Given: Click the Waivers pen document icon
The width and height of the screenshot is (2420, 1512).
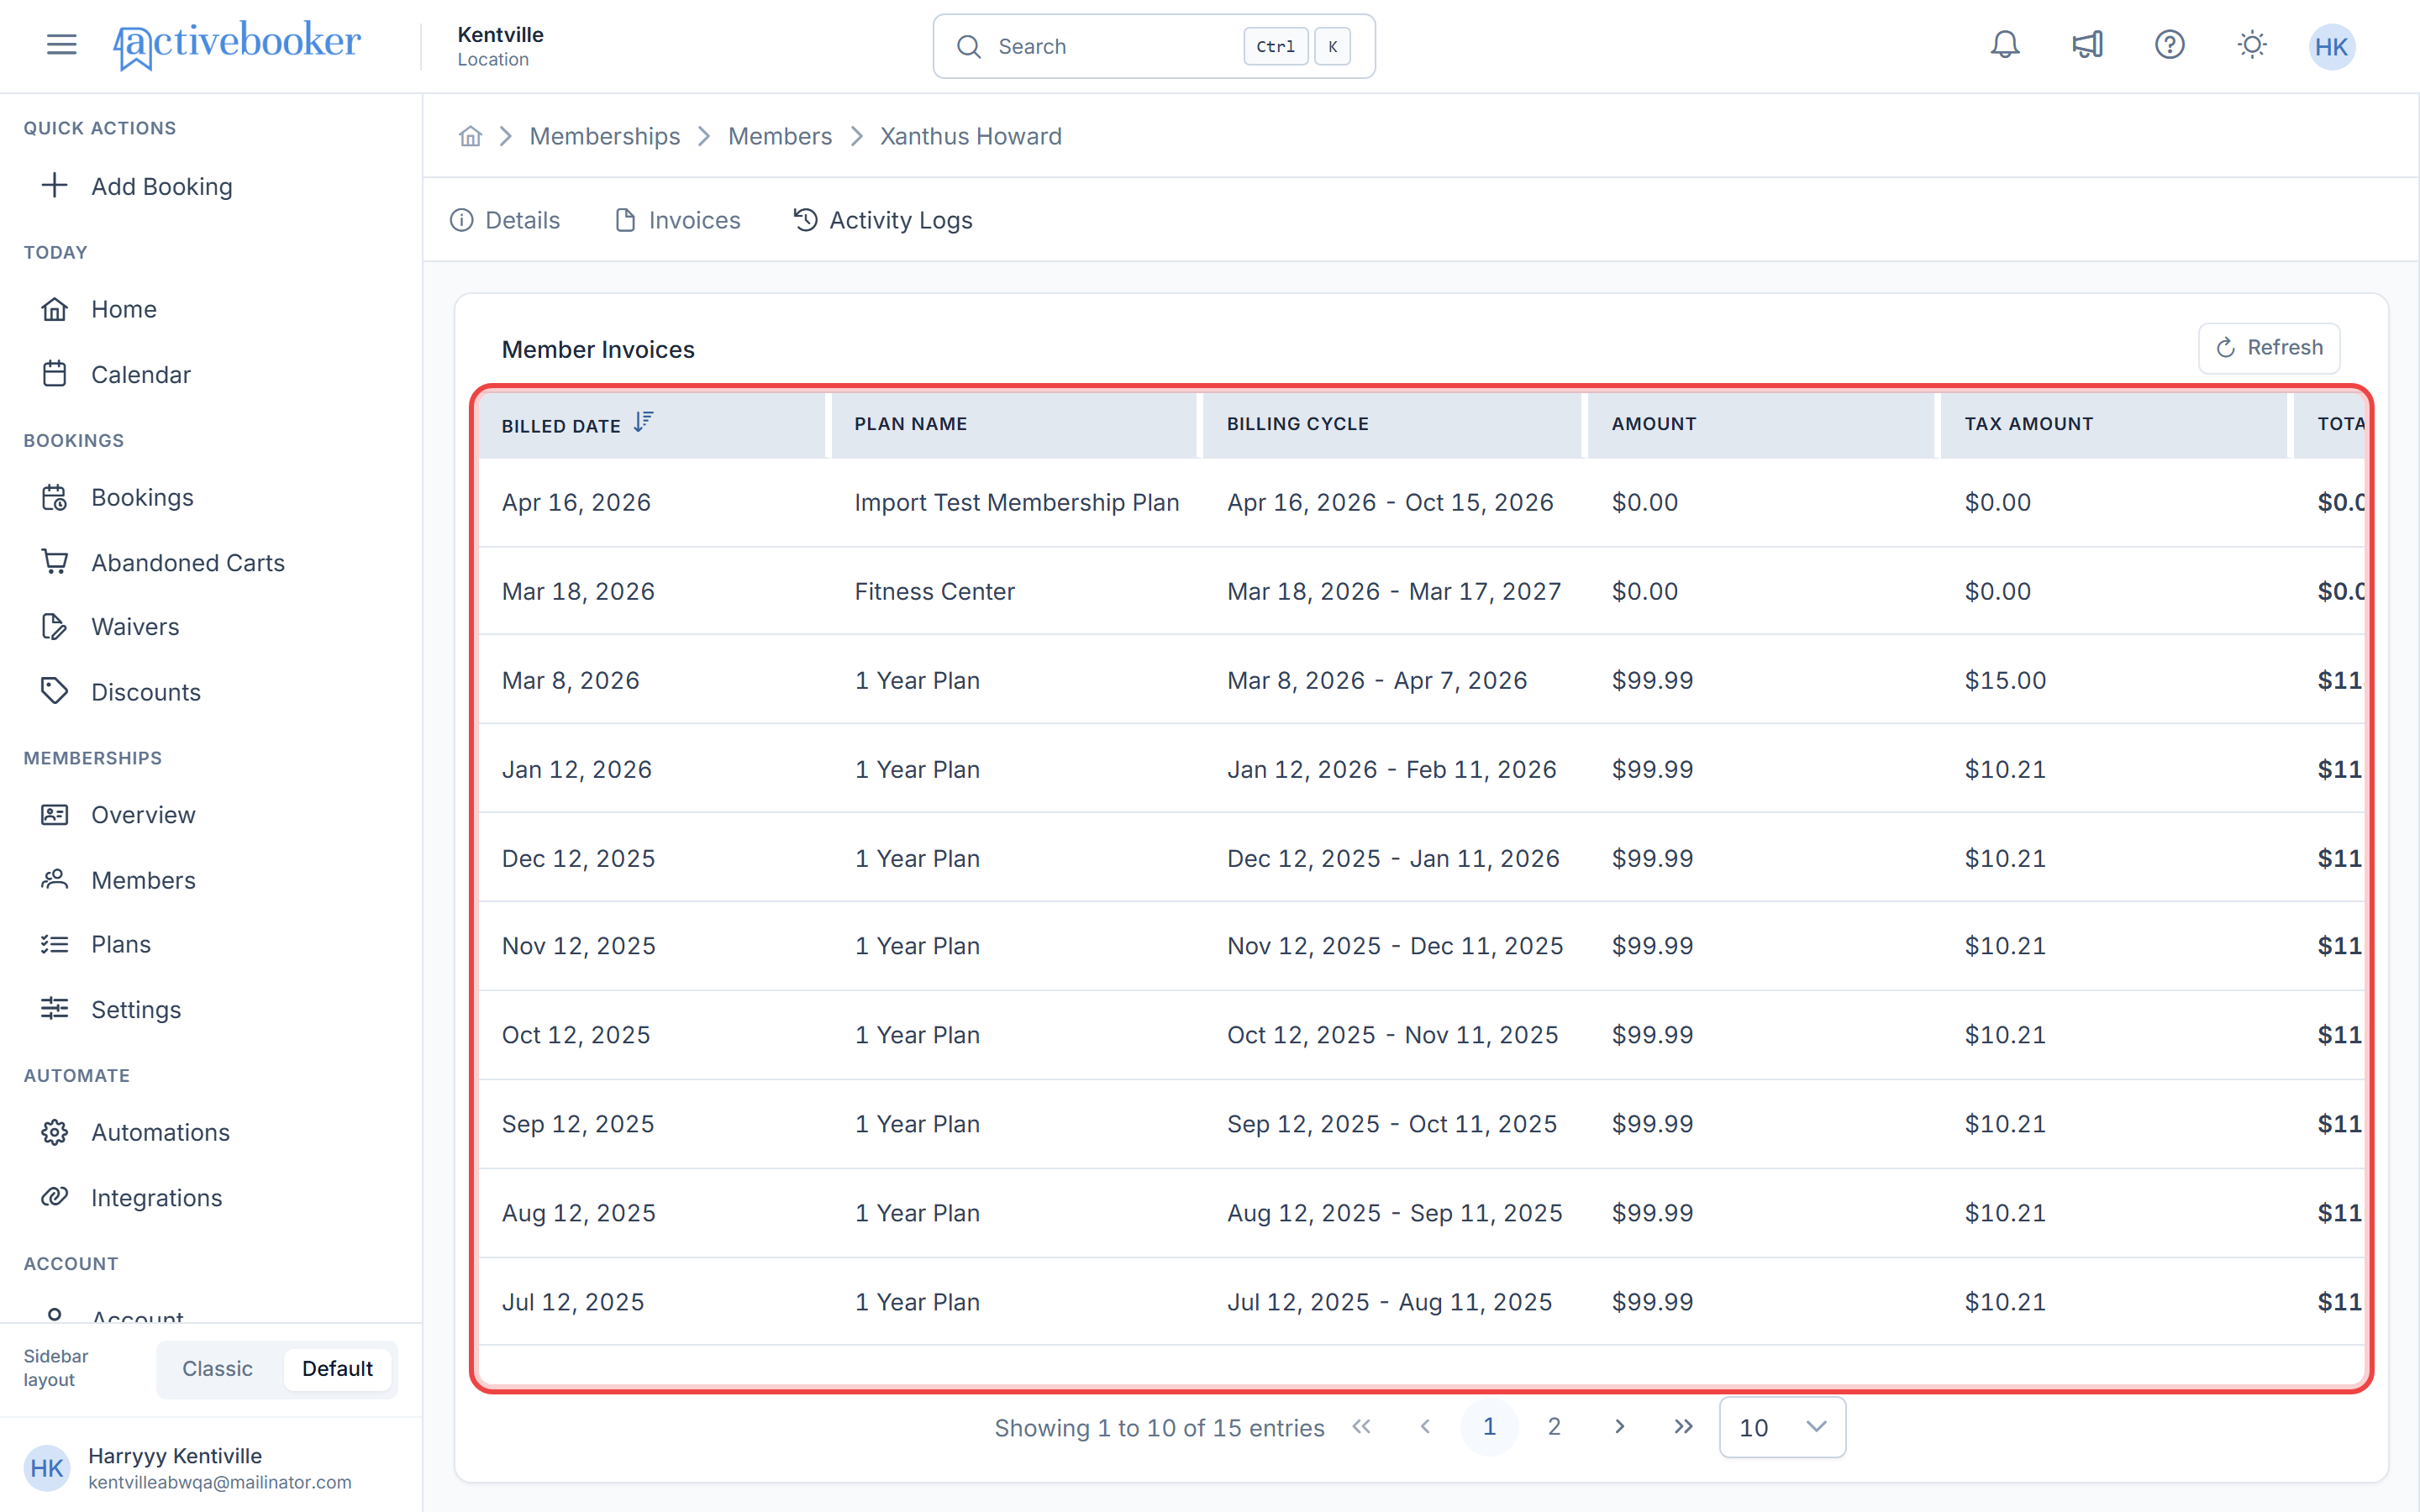Looking at the screenshot, I should 54,626.
